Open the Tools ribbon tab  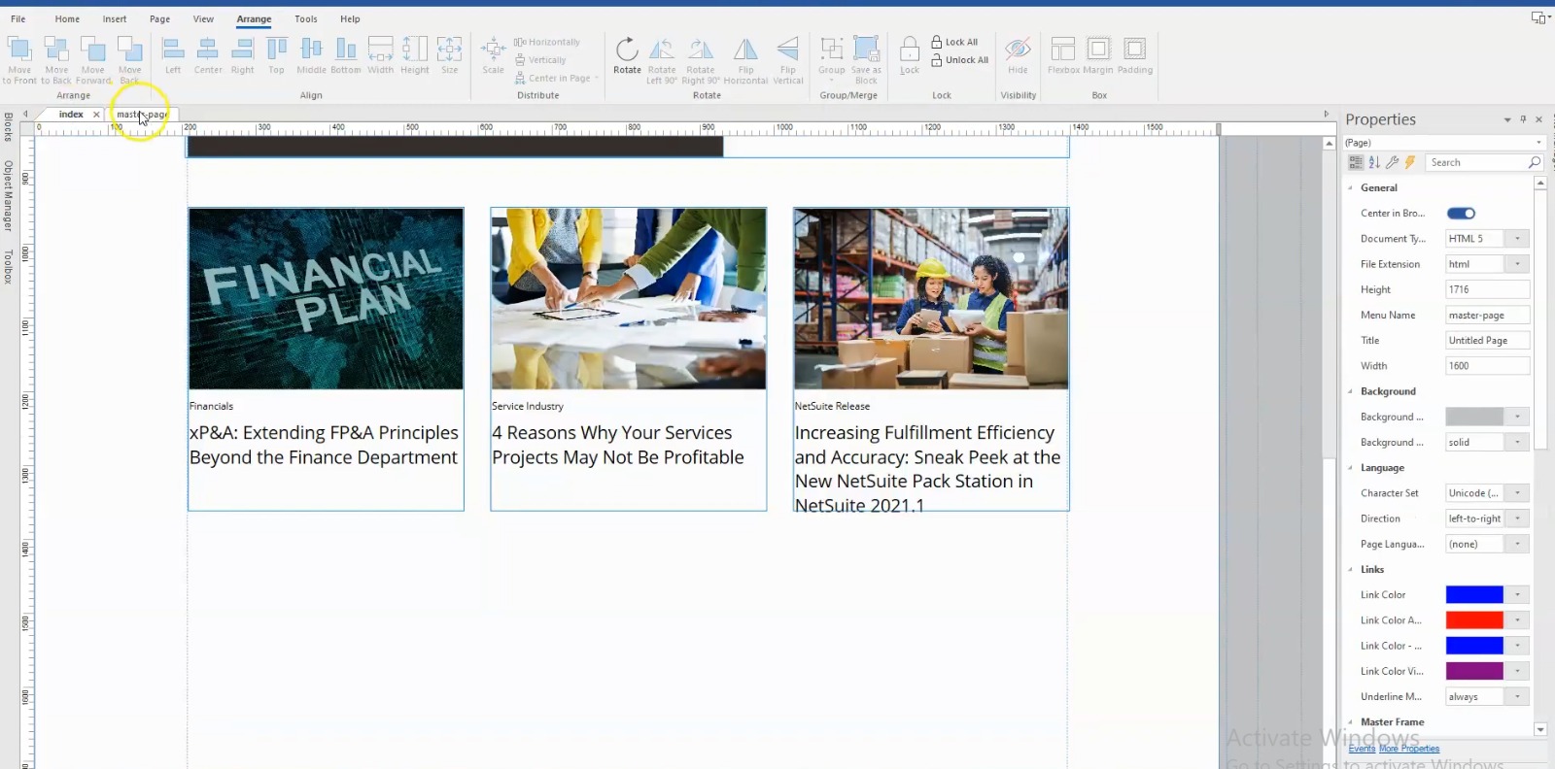(x=306, y=19)
